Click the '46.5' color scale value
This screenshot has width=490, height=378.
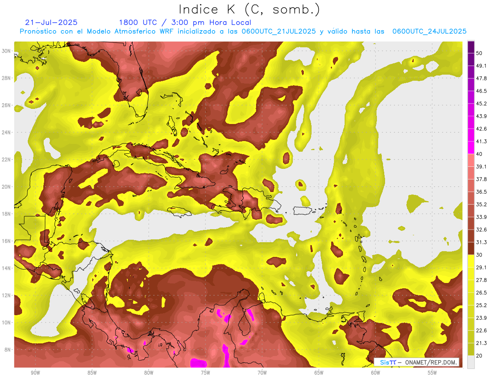point(481,91)
